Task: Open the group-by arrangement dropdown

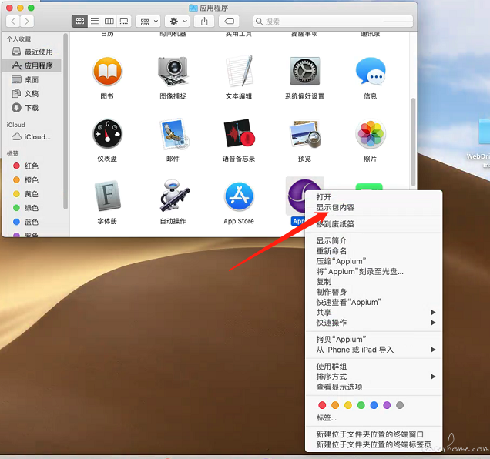Action: pyautogui.click(x=149, y=22)
